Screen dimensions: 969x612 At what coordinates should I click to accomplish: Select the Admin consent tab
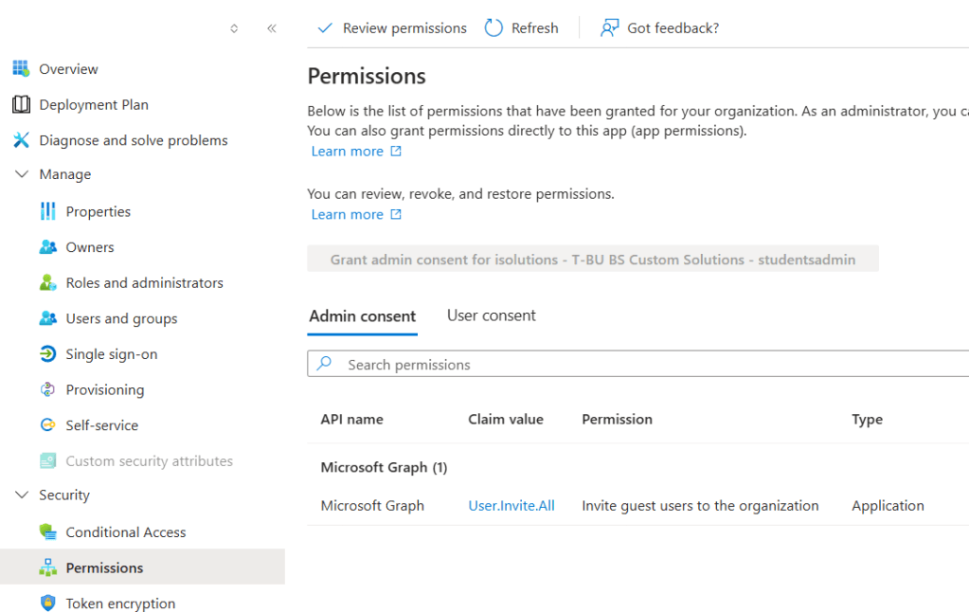363,316
